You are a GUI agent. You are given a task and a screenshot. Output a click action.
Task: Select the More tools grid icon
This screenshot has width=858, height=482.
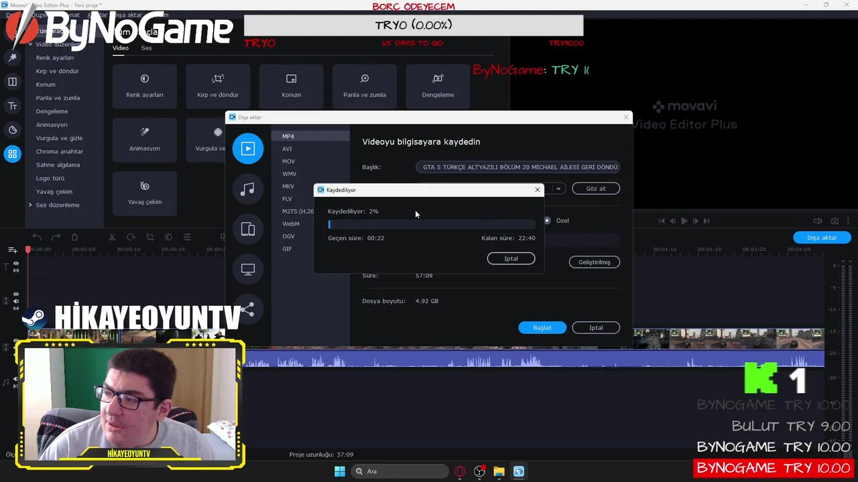(12, 154)
